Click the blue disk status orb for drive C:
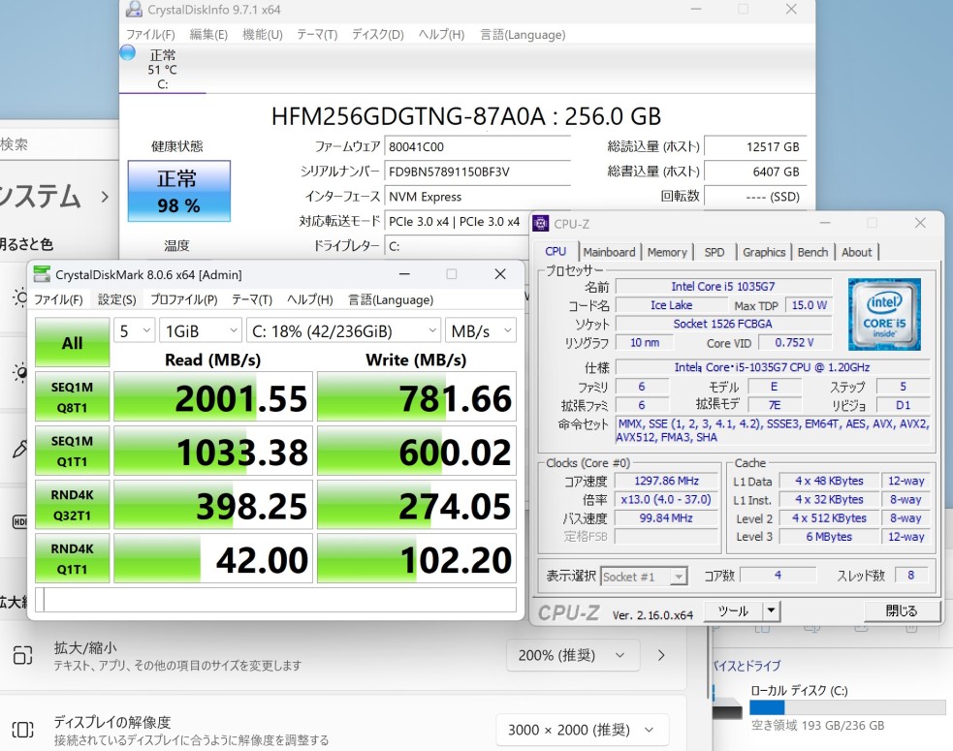This screenshot has height=751, width=953. (127, 53)
